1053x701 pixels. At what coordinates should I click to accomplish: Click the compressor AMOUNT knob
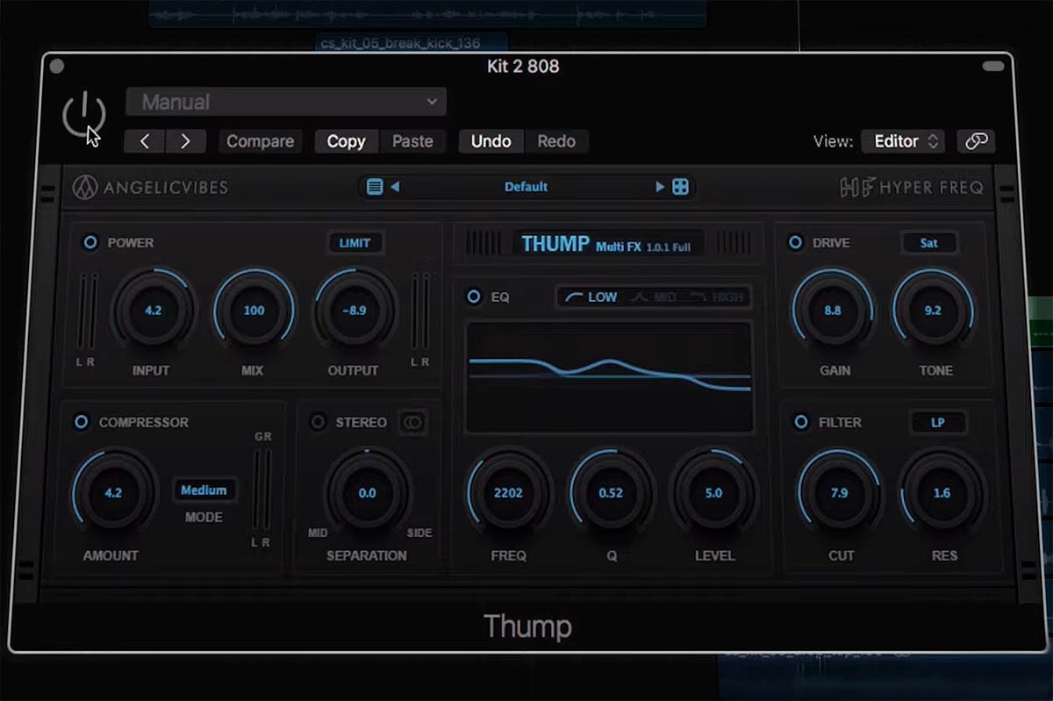(x=113, y=492)
